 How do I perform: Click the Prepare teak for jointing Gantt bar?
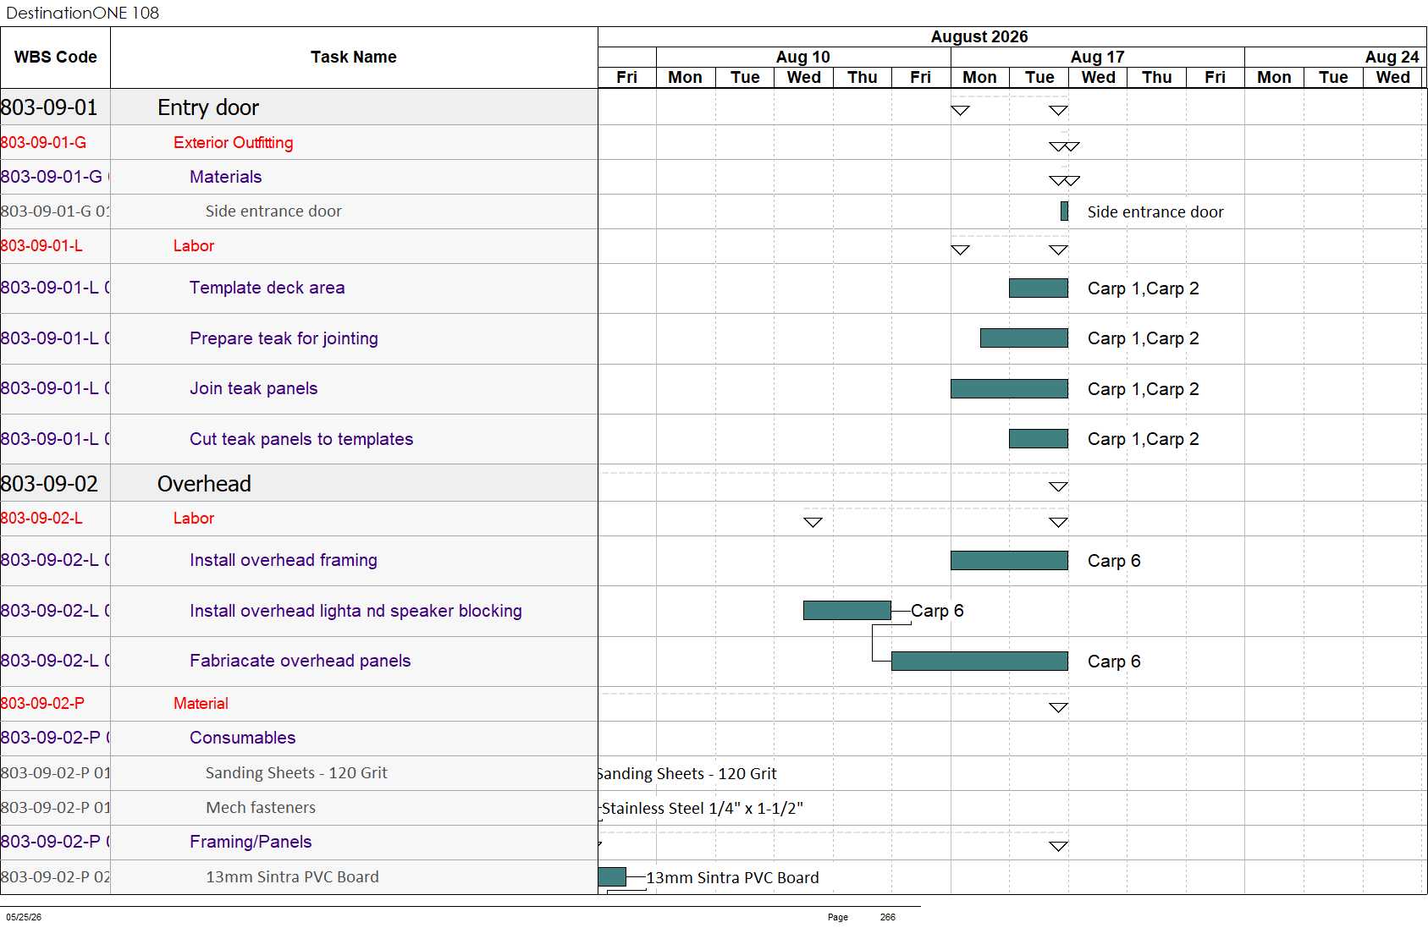[1024, 338]
